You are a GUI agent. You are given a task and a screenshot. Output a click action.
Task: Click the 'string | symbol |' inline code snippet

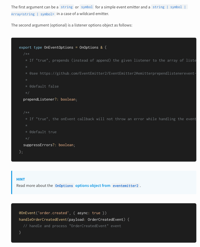[169, 7]
